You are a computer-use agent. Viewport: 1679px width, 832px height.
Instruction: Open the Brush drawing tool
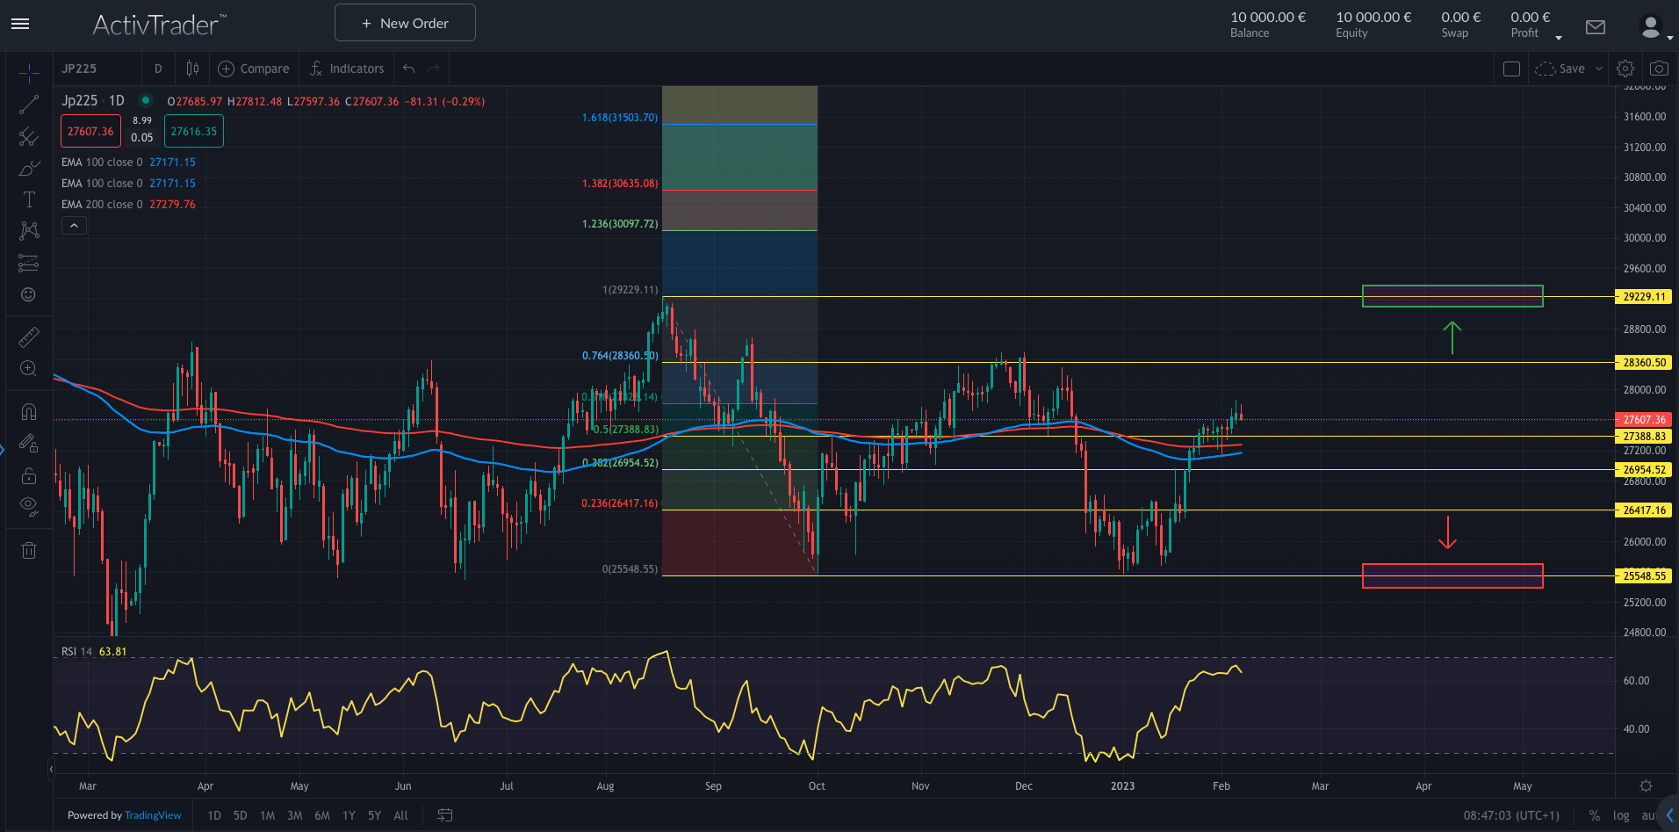[x=29, y=168]
